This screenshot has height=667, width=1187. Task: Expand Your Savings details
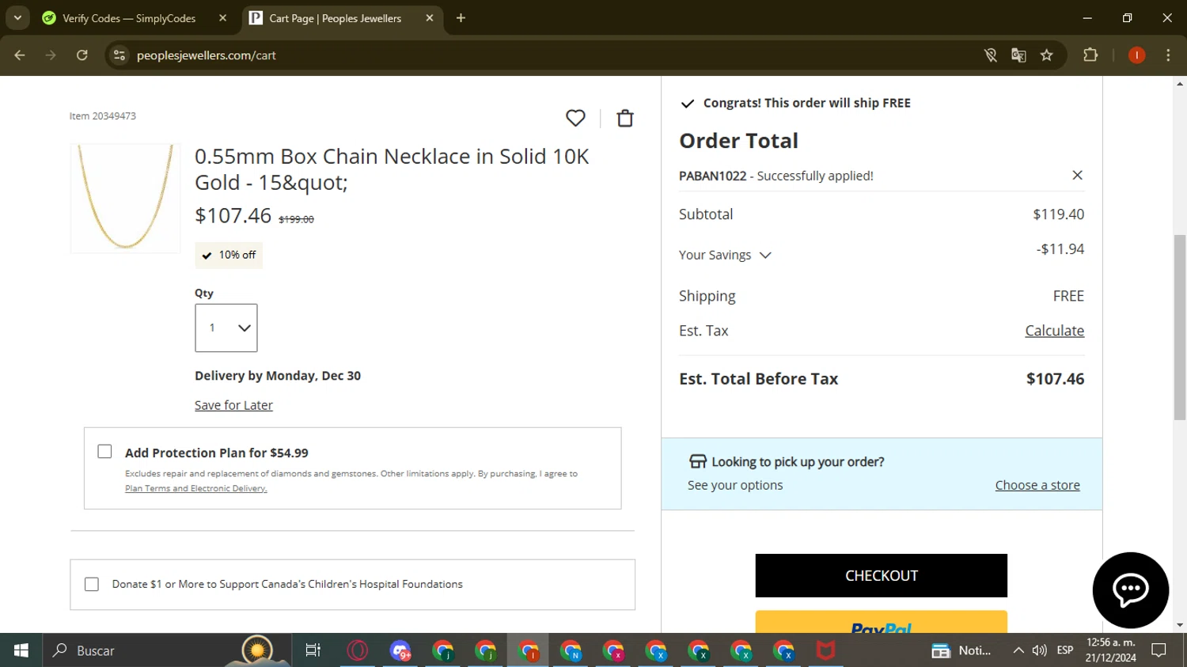[725, 255]
